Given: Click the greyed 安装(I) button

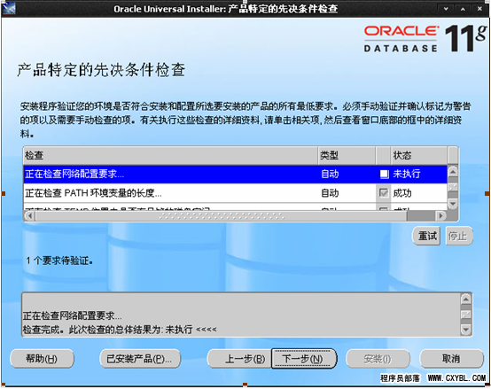Looking at the screenshot, I should coord(378,358).
